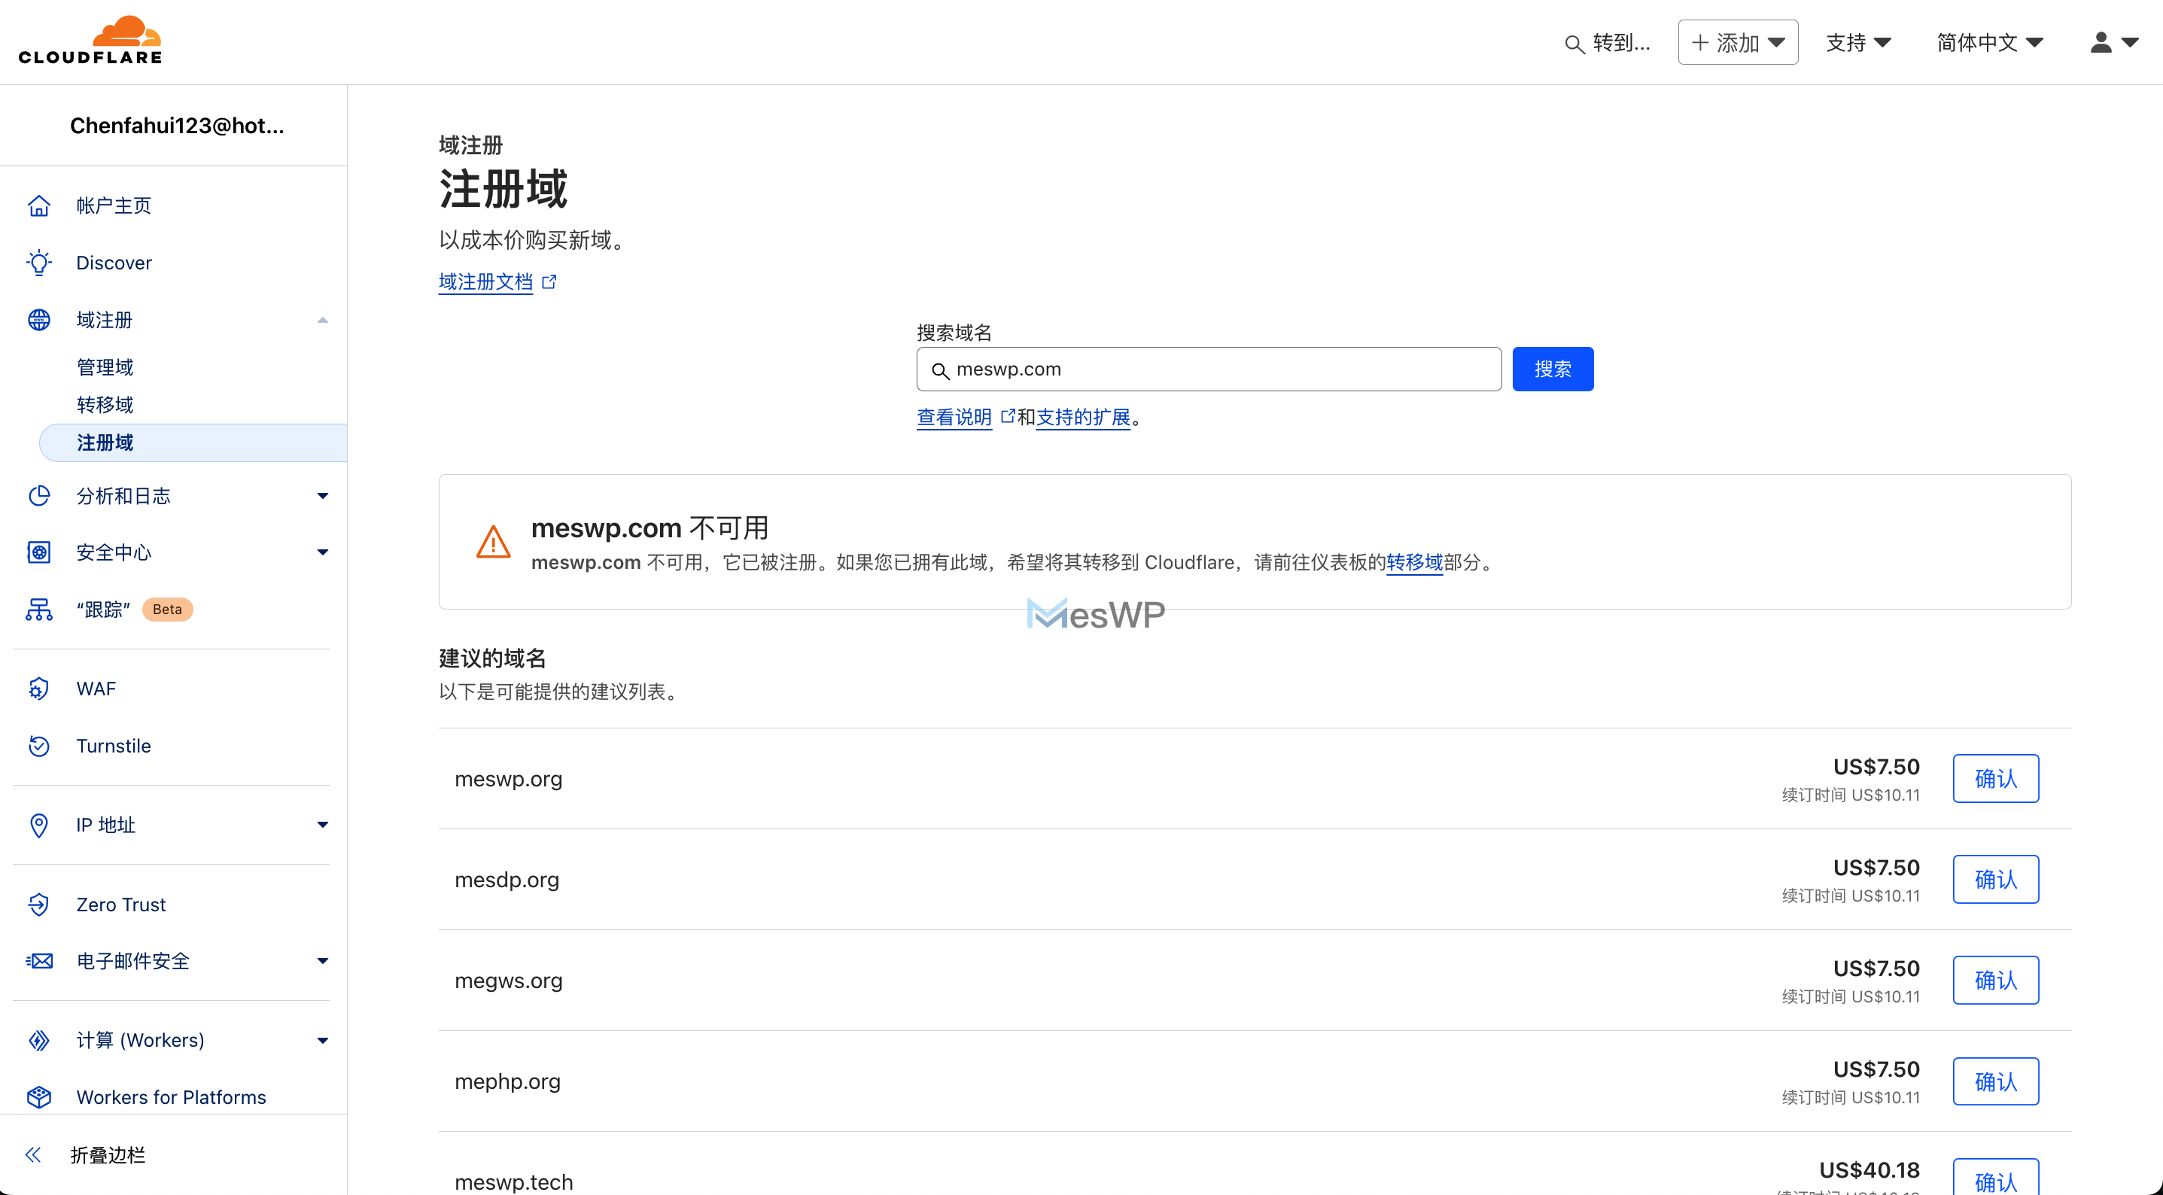
Task: Click account name Chenfahui123@hot...
Action: point(177,126)
